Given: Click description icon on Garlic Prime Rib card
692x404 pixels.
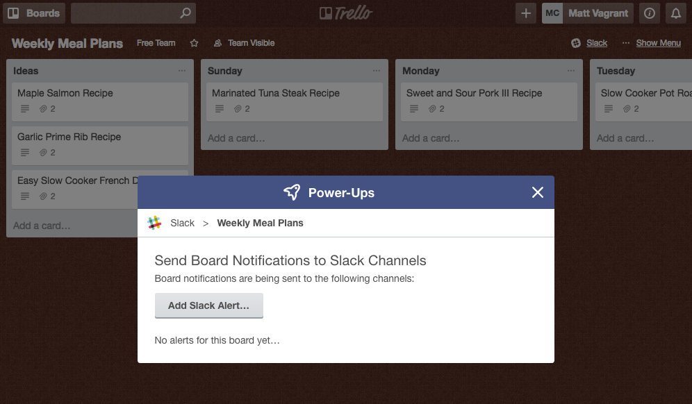Looking at the screenshot, I should (x=25, y=153).
